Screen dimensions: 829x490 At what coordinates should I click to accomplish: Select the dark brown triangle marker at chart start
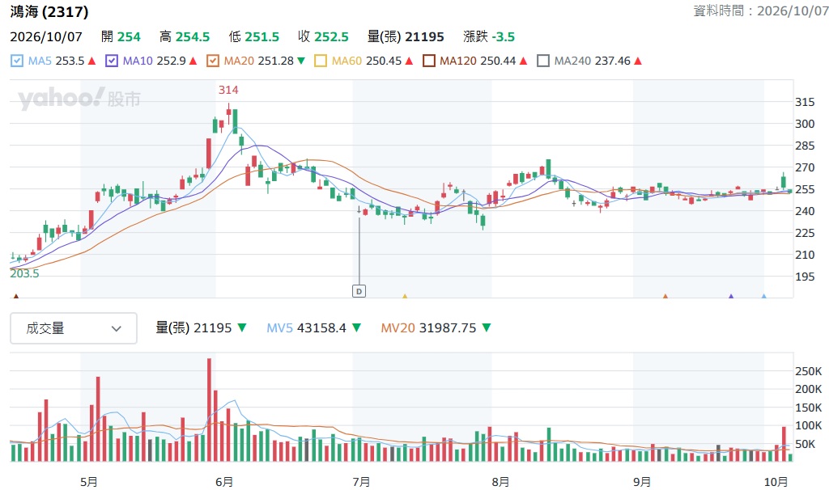tap(16, 296)
